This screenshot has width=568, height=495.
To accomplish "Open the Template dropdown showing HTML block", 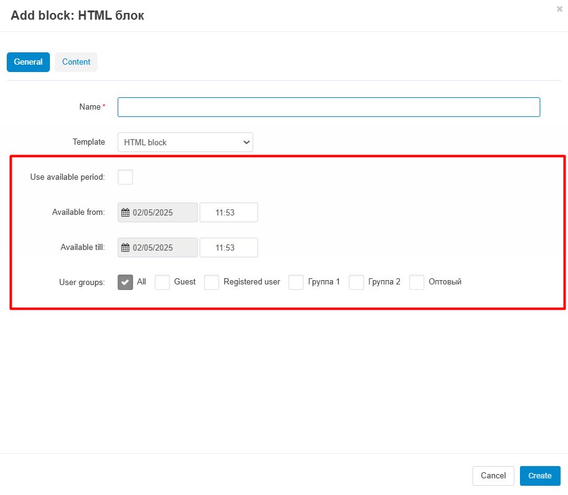I will (x=185, y=142).
